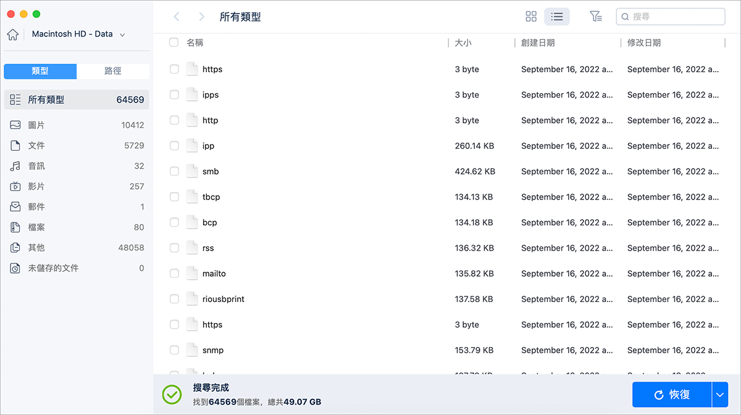The width and height of the screenshot is (741, 415).
Task: Go back with the left arrow
Action: [x=177, y=17]
